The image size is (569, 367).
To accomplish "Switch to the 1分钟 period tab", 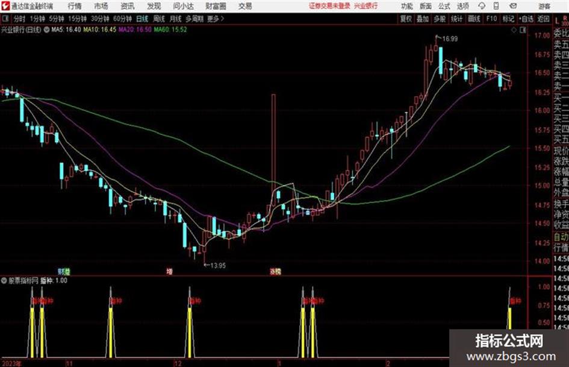I will tap(37, 19).
